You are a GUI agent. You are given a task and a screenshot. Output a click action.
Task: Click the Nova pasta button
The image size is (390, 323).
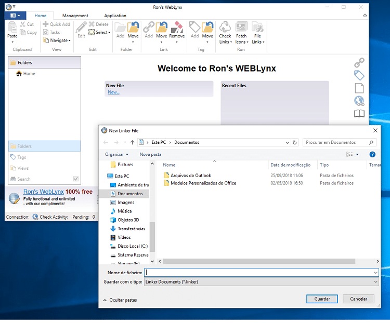pyautogui.click(x=150, y=154)
